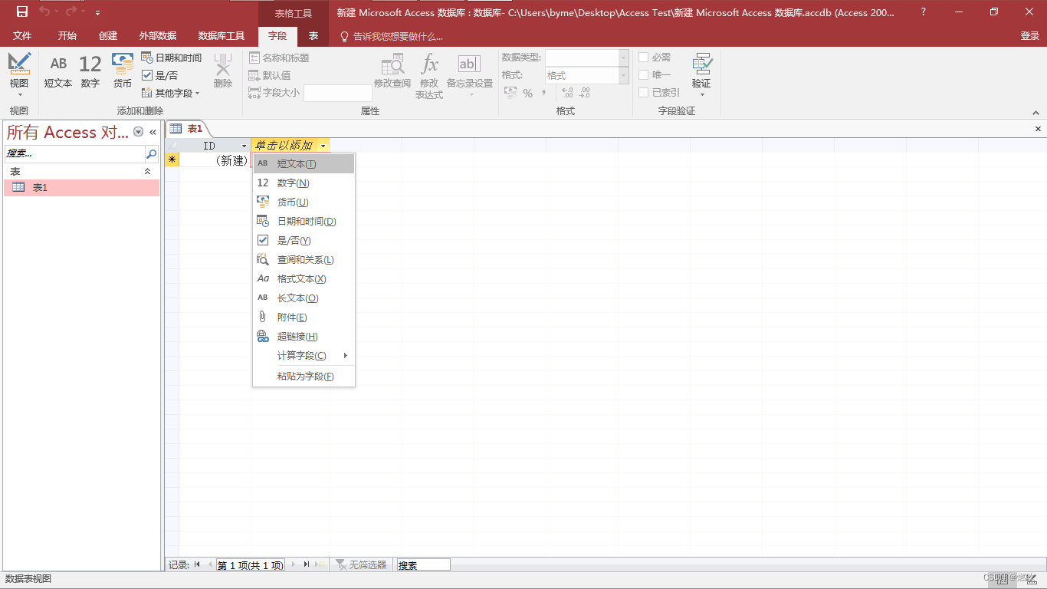Screen dimensions: 1047x589
Task: Click the 告诉我您想要做什么 search box
Action: coord(398,36)
